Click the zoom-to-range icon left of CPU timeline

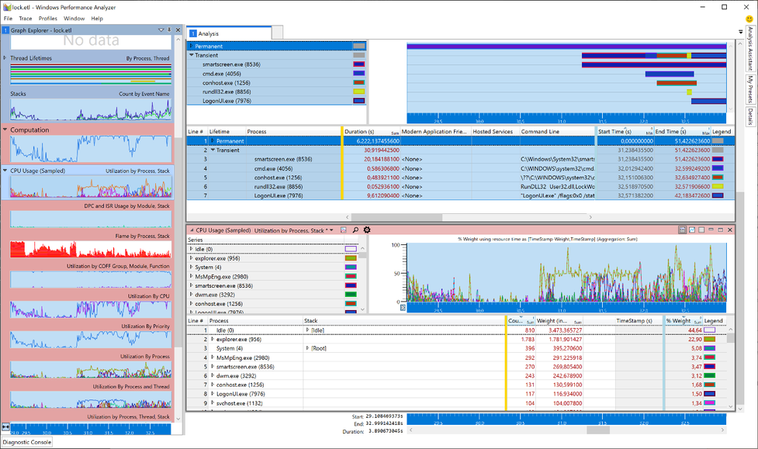[403, 308]
